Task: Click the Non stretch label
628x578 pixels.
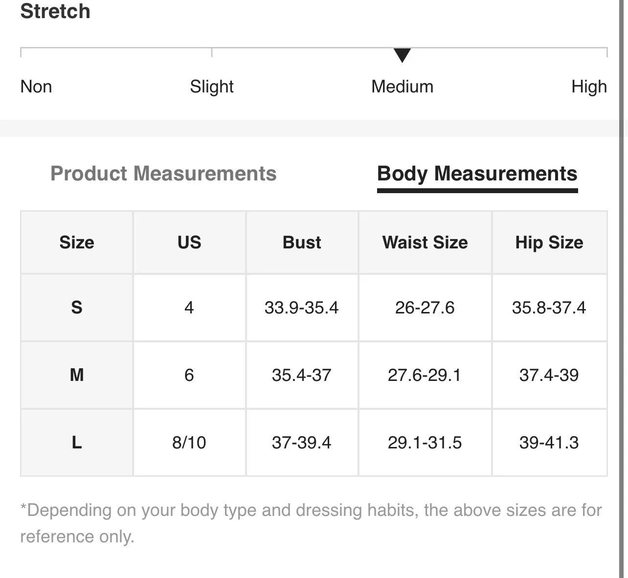Action: [36, 87]
